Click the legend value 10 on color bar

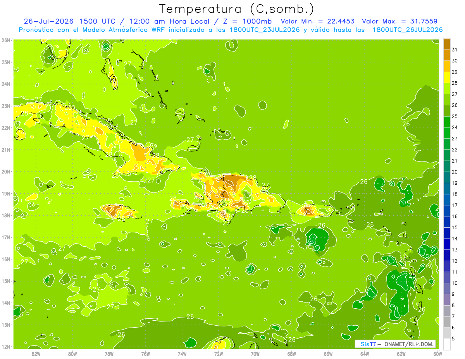coord(455,283)
